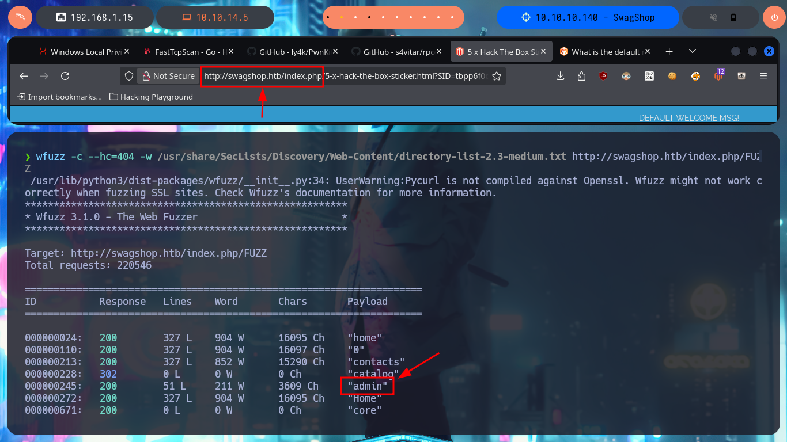Close the GitHub - s4vitar/rpc tab
The width and height of the screenshot is (787, 442).
click(439, 52)
